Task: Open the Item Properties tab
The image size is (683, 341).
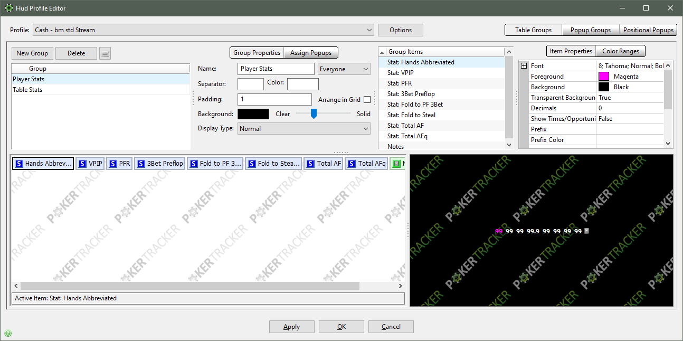Action: [x=571, y=51]
